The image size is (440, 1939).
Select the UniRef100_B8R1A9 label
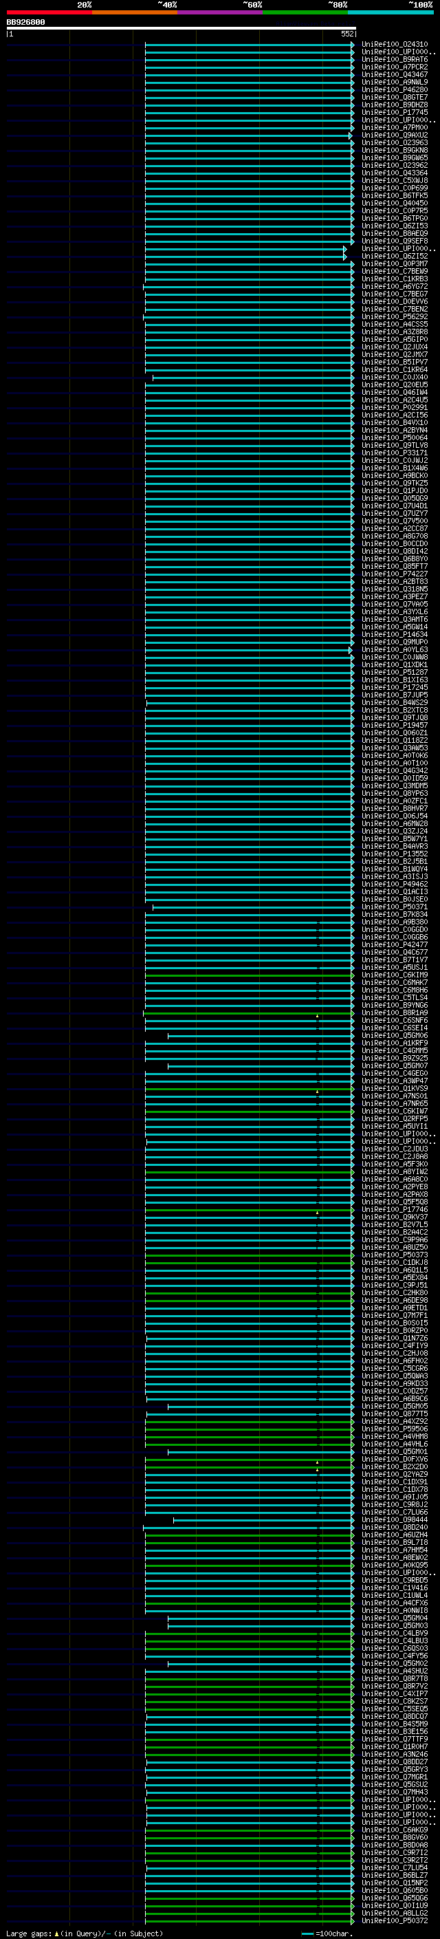click(x=395, y=1013)
